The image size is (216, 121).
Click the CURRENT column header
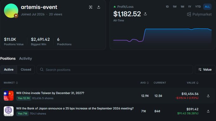tap(160, 82)
